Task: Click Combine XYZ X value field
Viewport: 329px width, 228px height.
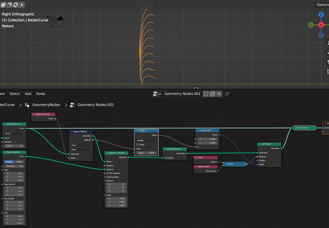Action: (x=207, y=139)
